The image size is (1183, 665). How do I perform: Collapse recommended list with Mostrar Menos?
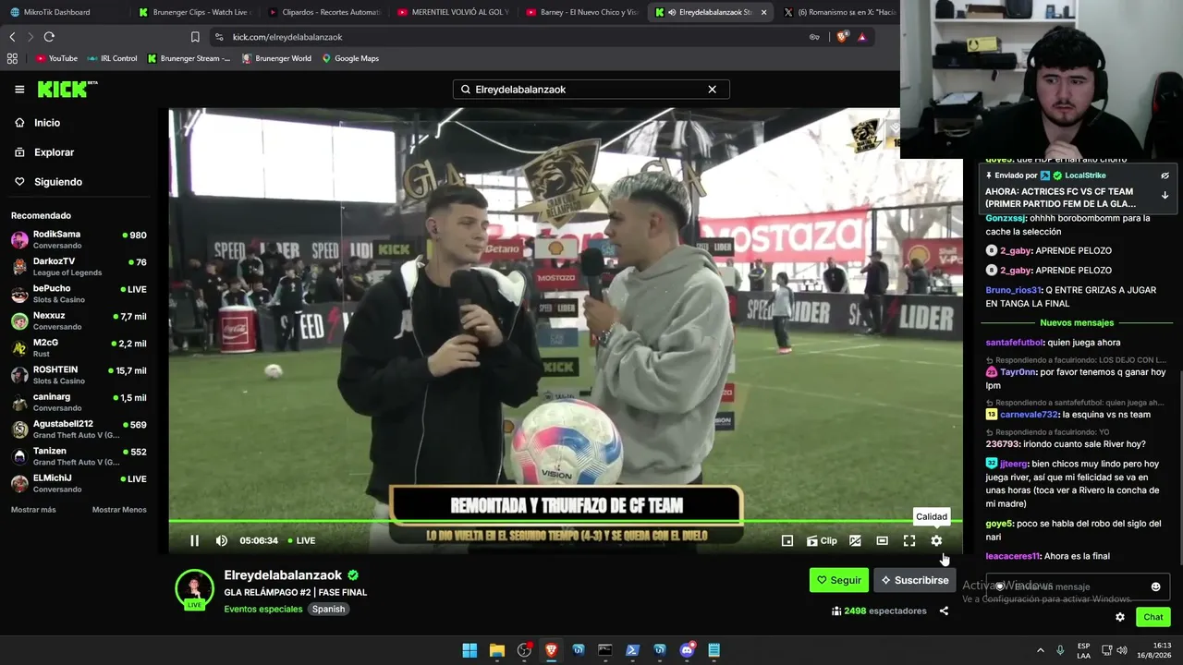pyautogui.click(x=119, y=510)
